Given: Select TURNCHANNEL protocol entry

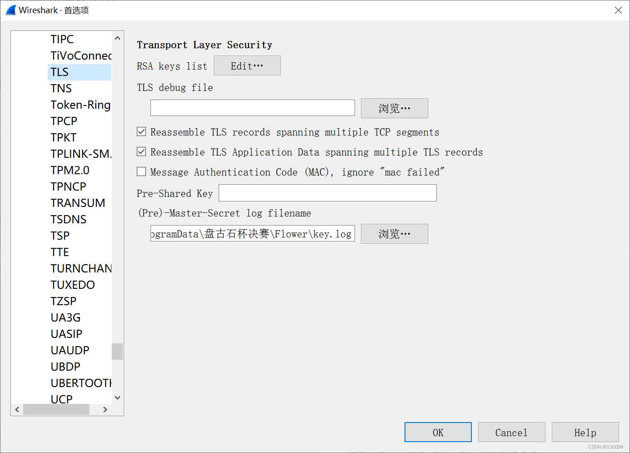Looking at the screenshot, I should tap(80, 269).
